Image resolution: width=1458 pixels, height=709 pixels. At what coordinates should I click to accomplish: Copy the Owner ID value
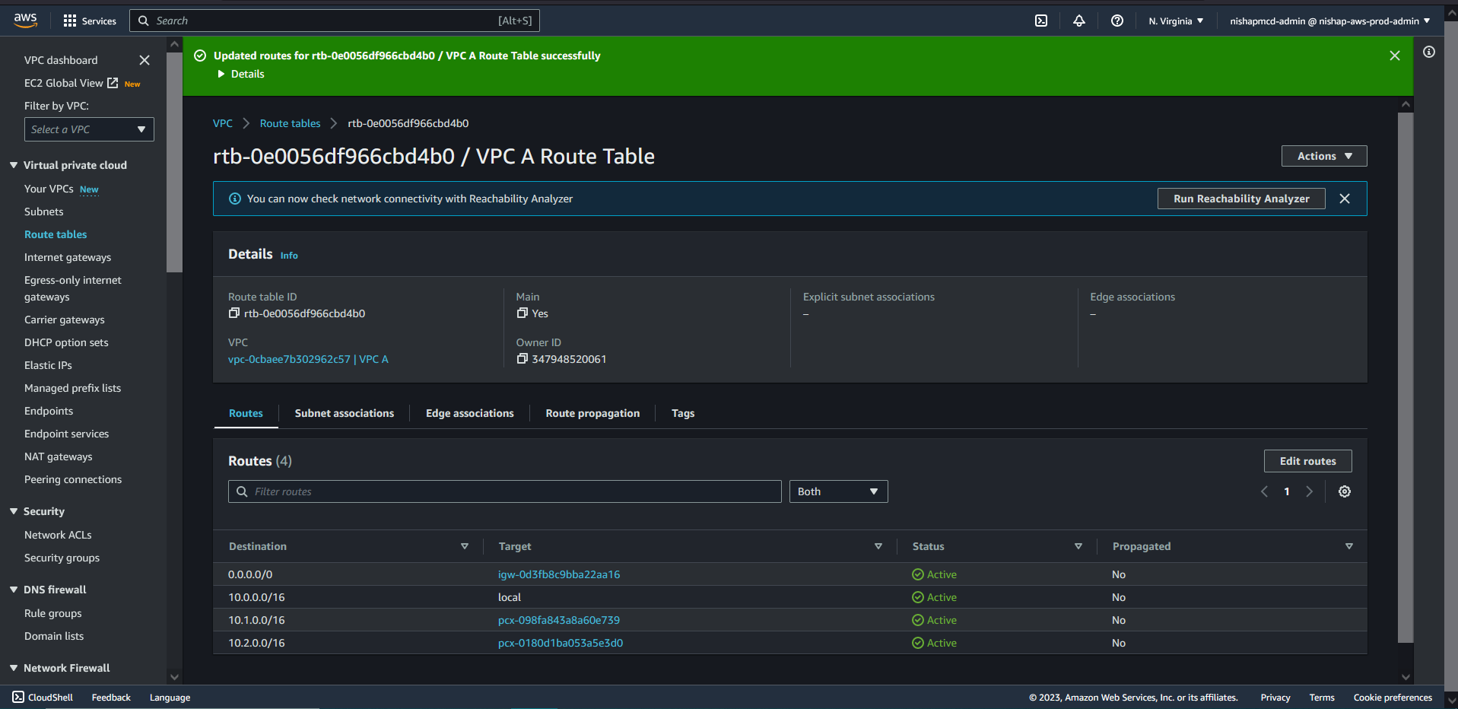tap(522, 359)
